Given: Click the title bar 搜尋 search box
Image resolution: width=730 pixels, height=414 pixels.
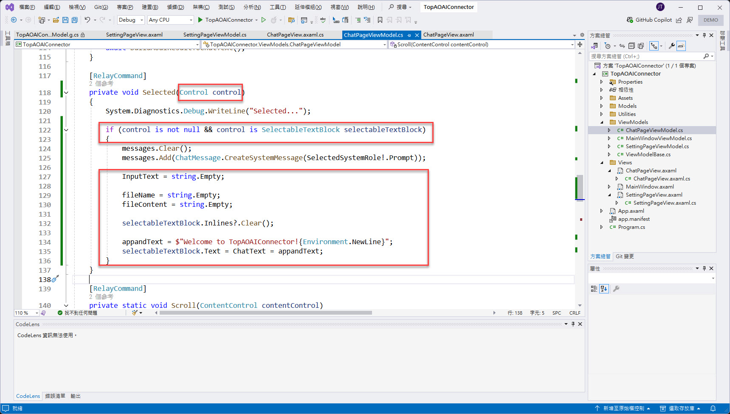Looking at the screenshot, I should pos(400,7).
